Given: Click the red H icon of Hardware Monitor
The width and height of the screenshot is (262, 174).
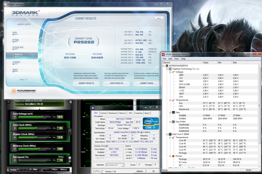Looking at the screenshot, I should 163,54.
